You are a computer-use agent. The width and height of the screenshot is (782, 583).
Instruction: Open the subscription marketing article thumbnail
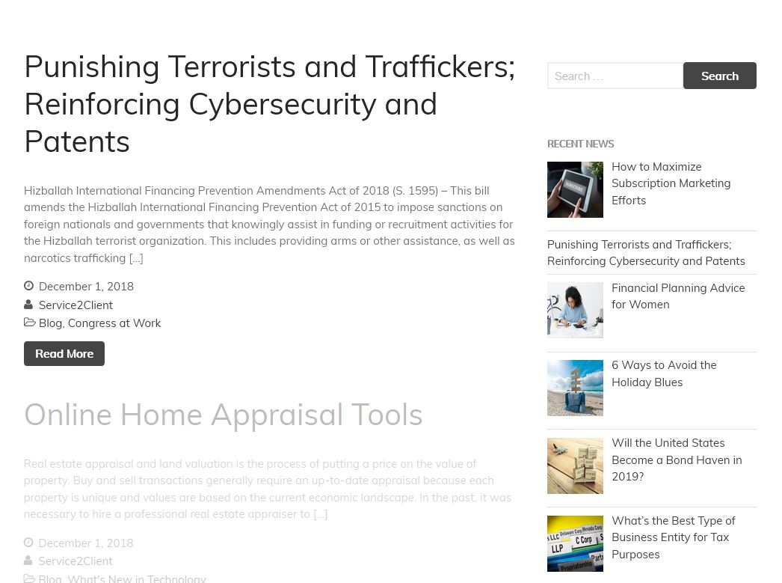tap(575, 189)
